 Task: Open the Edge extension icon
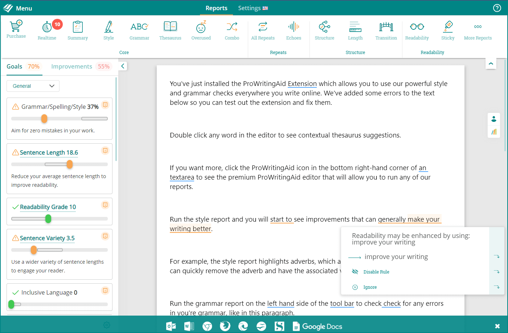click(x=243, y=326)
